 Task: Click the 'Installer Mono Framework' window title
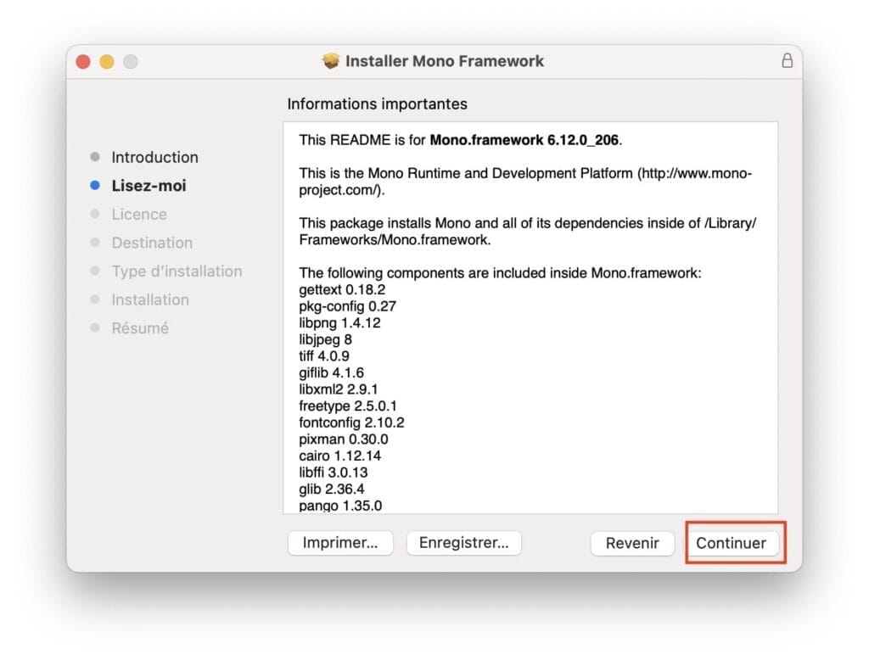[x=445, y=61]
